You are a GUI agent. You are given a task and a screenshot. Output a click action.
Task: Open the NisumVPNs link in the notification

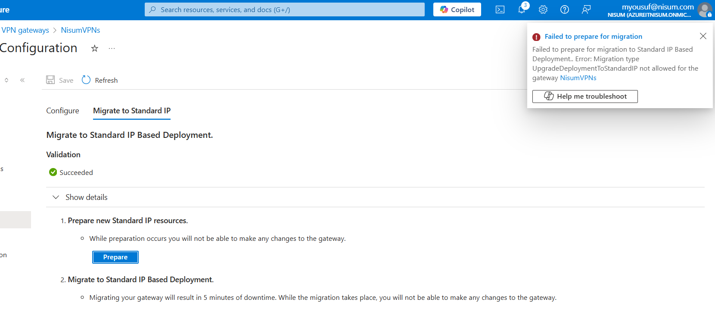pyautogui.click(x=578, y=78)
